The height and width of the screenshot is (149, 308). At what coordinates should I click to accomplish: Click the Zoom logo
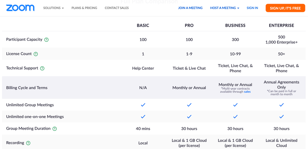point(20,8)
